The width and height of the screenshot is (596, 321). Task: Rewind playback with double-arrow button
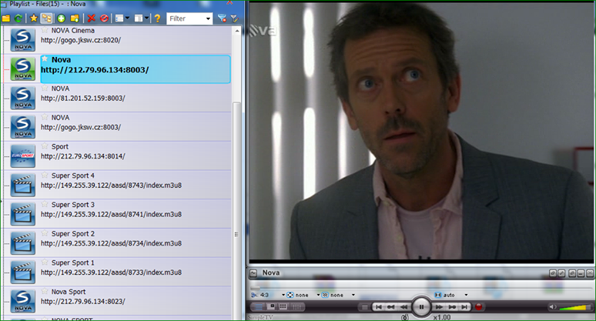click(404, 307)
